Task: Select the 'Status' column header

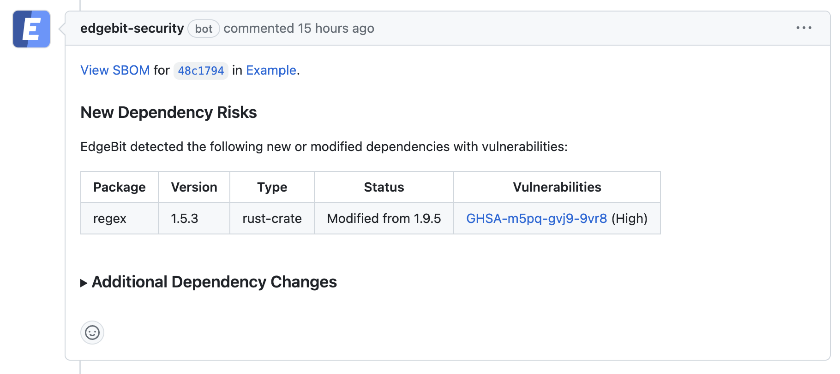Action: click(384, 187)
